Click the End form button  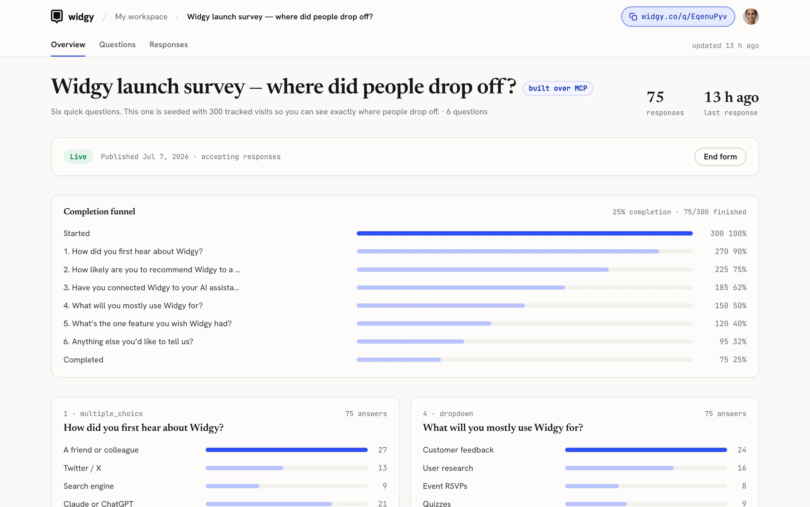(x=720, y=157)
